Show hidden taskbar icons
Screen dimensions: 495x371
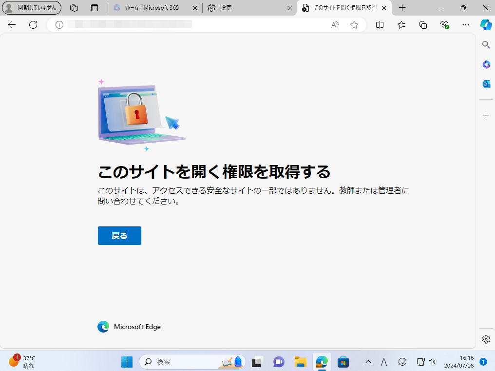point(368,362)
